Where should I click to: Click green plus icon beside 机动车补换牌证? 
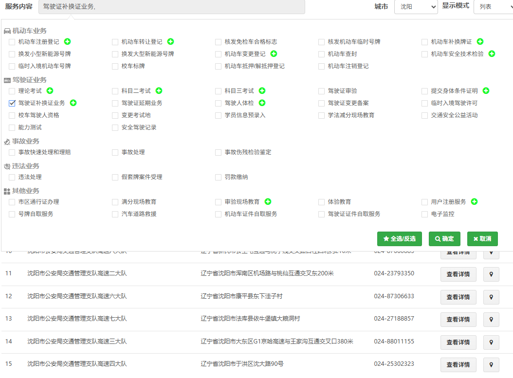pos(480,41)
